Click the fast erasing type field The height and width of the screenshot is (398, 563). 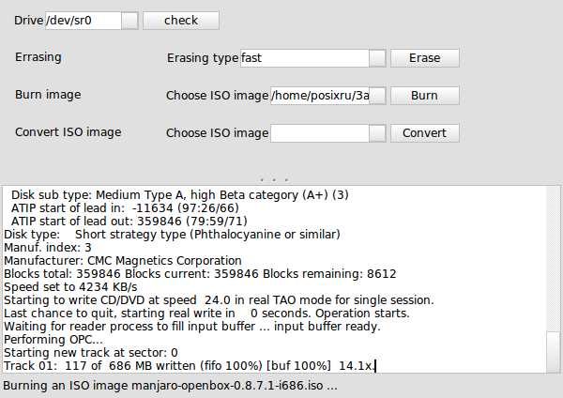tap(304, 58)
